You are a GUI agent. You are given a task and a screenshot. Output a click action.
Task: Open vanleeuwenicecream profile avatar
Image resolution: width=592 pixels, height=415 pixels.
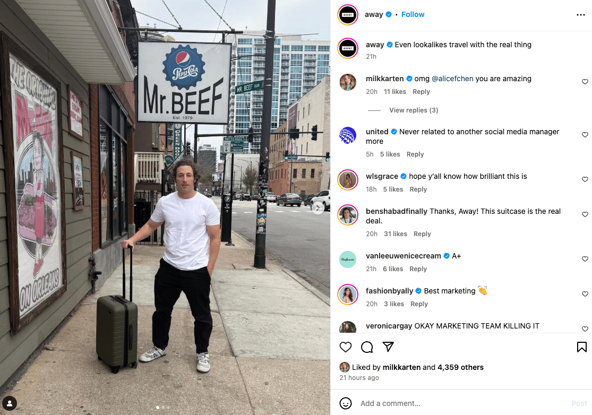pos(348,260)
